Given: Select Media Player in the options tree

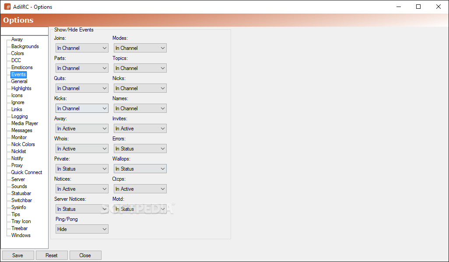Looking at the screenshot, I should (25, 123).
